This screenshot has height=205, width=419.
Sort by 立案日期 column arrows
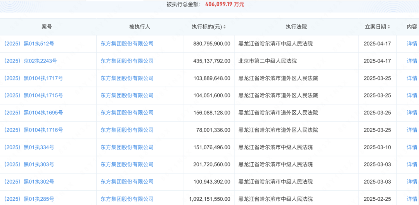click(389, 27)
